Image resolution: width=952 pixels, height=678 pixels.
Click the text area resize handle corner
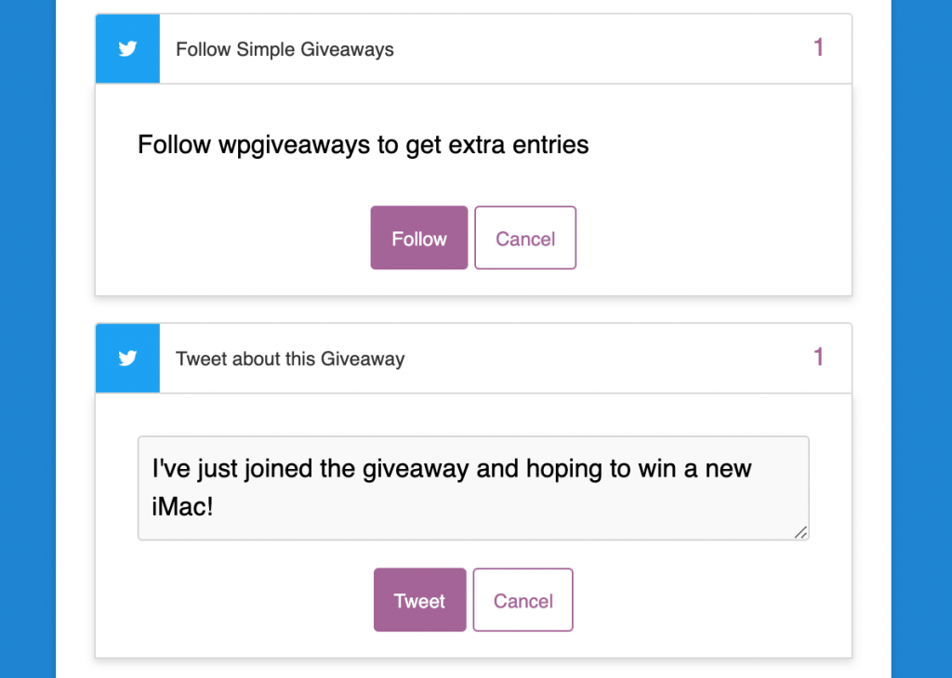click(800, 532)
